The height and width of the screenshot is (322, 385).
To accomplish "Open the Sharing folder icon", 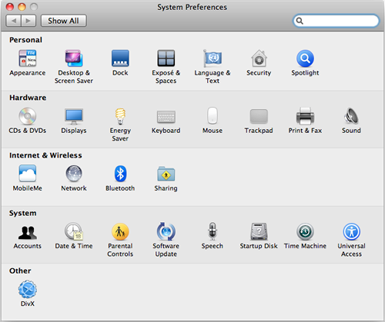I will point(166,174).
